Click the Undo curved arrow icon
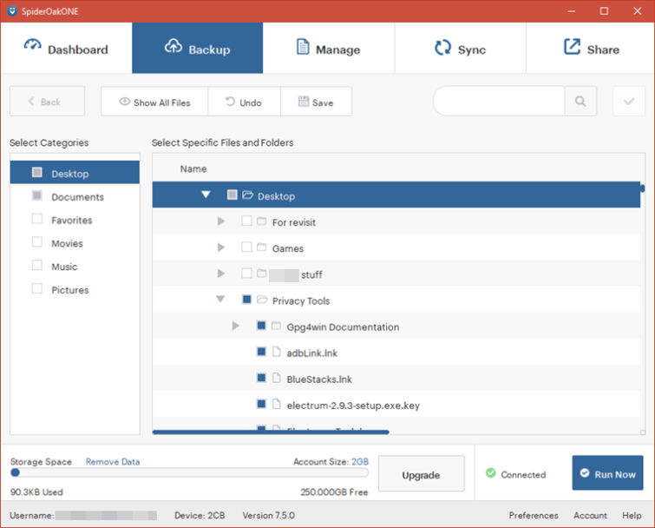The width and height of the screenshot is (655, 528). 230,102
